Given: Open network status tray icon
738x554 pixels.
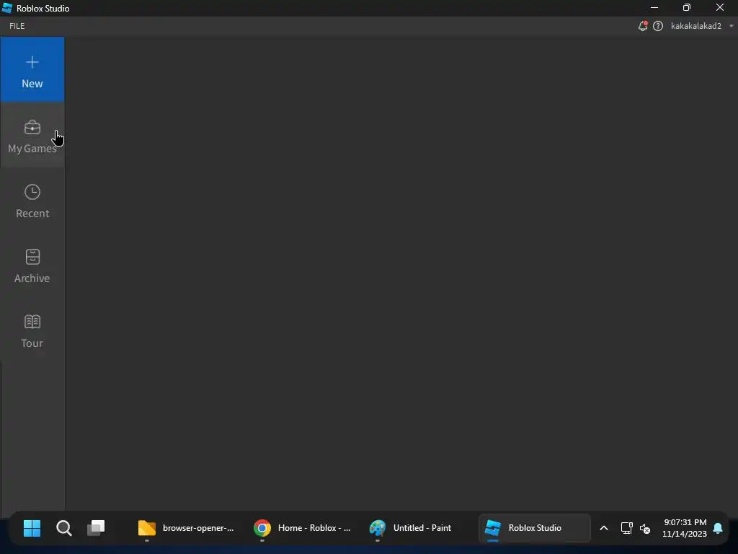Looking at the screenshot, I should [x=626, y=528].
